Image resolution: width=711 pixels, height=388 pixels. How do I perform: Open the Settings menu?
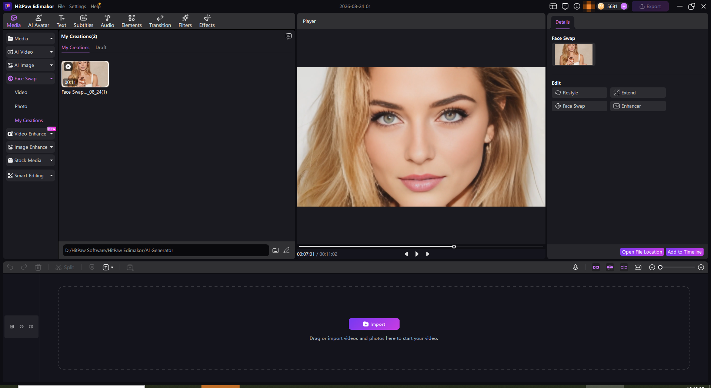[x=77, y=6]
